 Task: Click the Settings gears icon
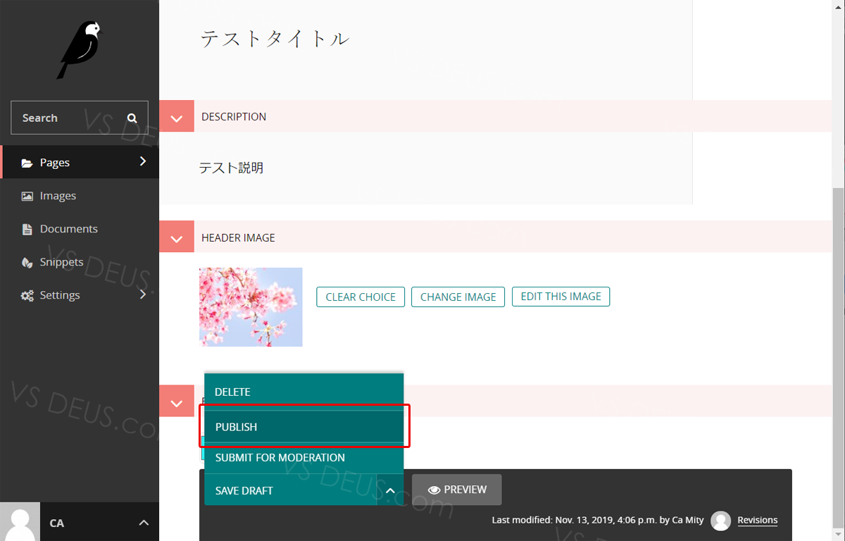pos(27,295)
